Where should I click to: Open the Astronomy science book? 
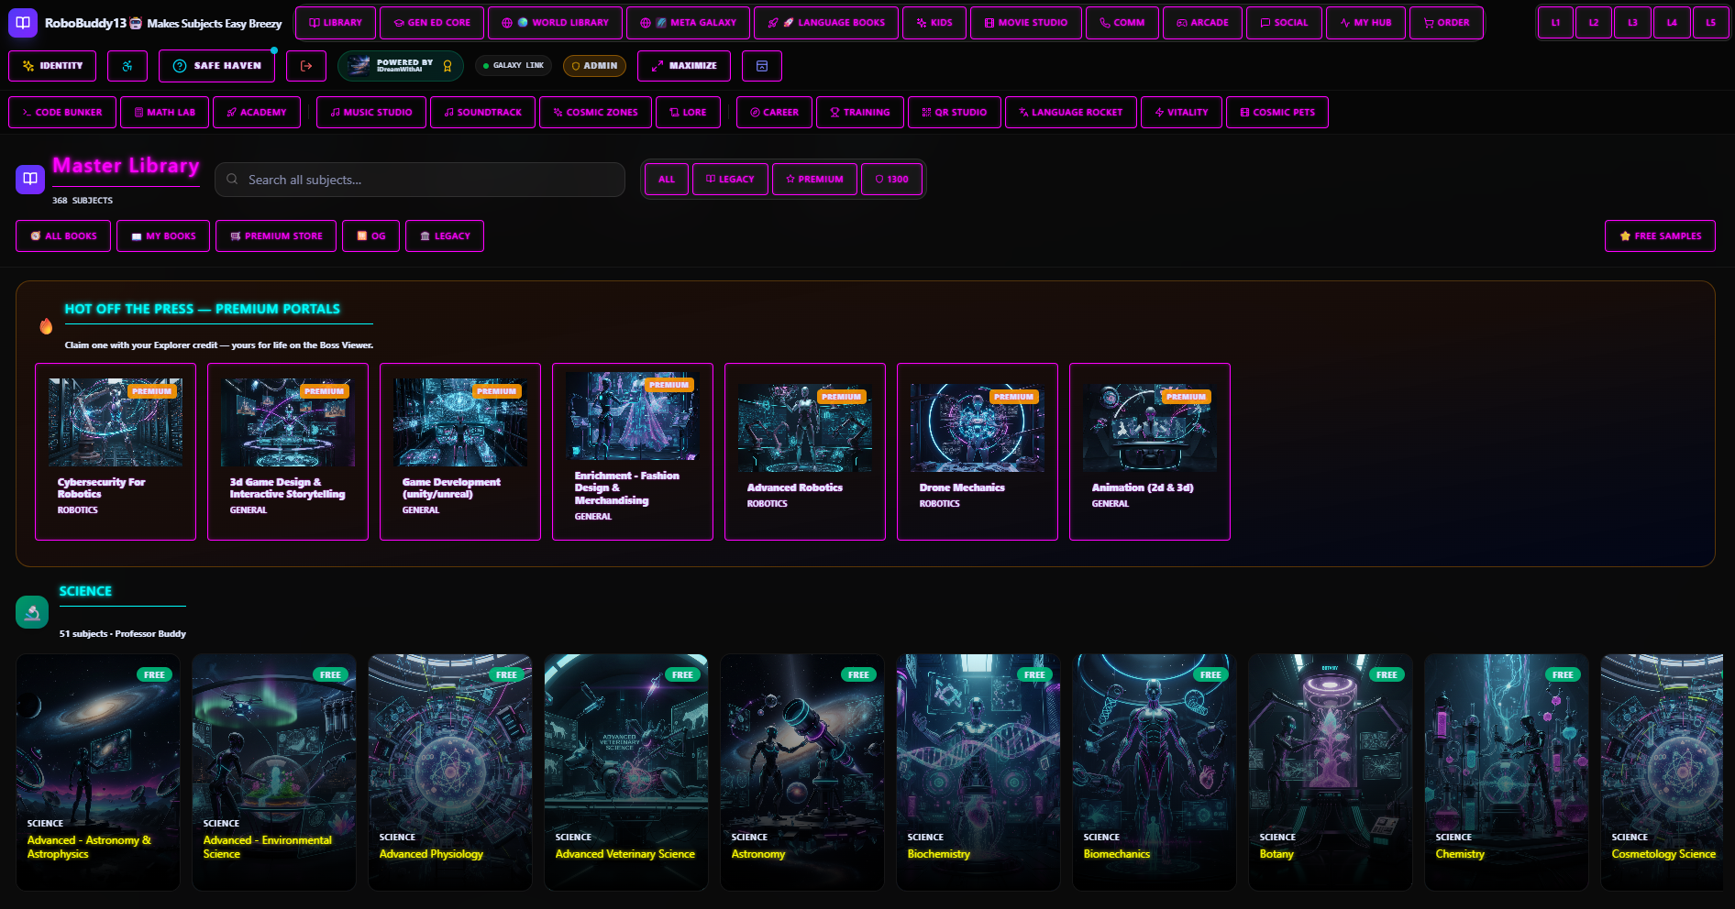(802, 772)
